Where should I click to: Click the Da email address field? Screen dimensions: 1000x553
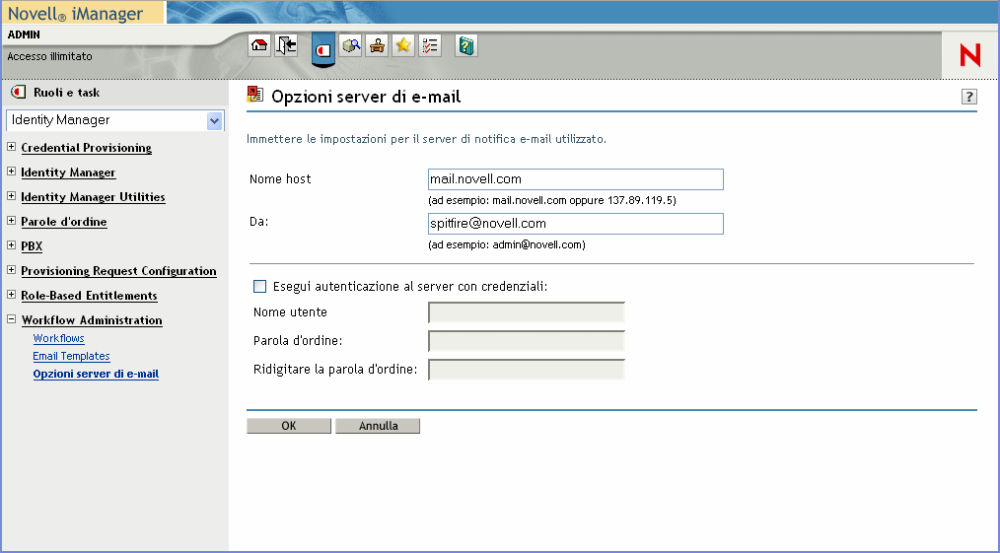575,224
